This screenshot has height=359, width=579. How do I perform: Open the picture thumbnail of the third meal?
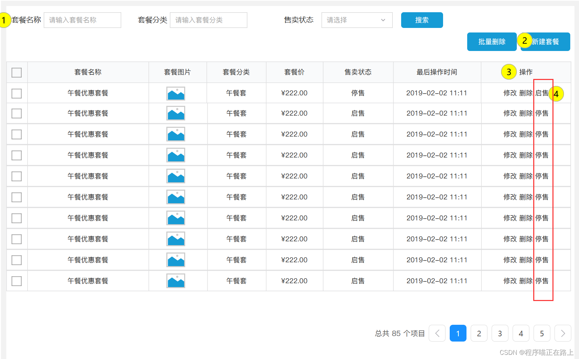coord(176,134)
